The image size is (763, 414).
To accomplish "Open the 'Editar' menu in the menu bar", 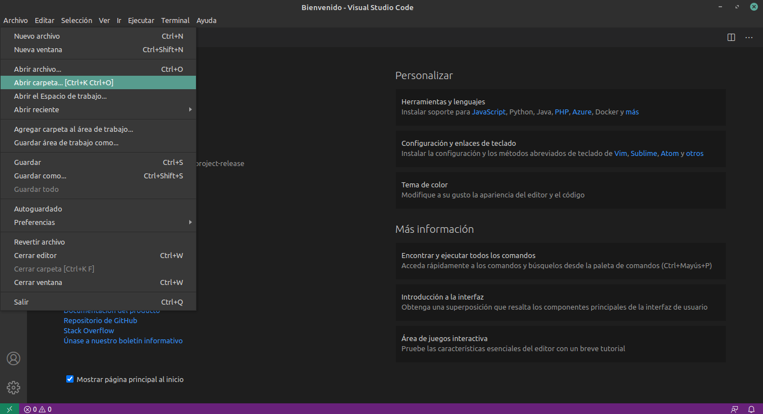I will 44,20.
